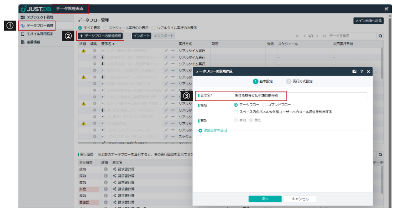
Task: Click the pencil edit icon in the first row
Action: pyautogui.click(x=166, y=51)
